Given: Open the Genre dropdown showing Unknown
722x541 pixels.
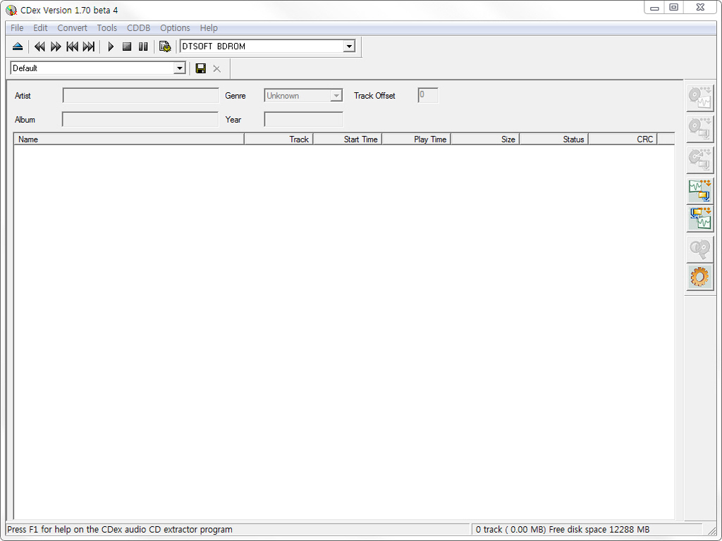Looking at the screenshot, I should [x=303, y=96].
